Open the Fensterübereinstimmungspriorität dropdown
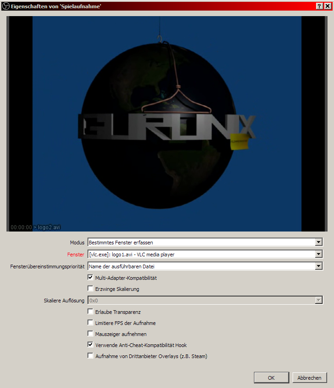Viewport: 334px width, 388px height. pyautogui.click(x=205, y=266)
